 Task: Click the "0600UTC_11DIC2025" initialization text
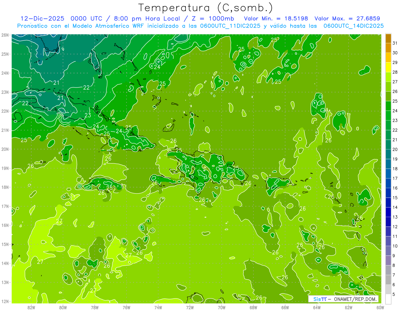[230, 26]
